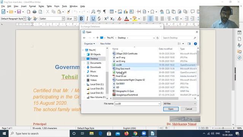Image resolution: width=243 pixels, height=137 pixels.
Task: Align text left in toolbar
Action: click(144, 19)
